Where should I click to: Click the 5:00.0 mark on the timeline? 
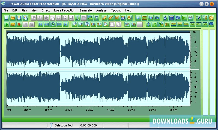(132, 110)
